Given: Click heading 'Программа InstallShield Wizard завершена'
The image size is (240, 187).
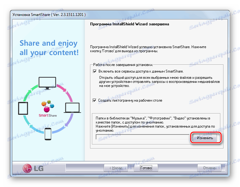Looking at the screenshot, I should (129, 24).
